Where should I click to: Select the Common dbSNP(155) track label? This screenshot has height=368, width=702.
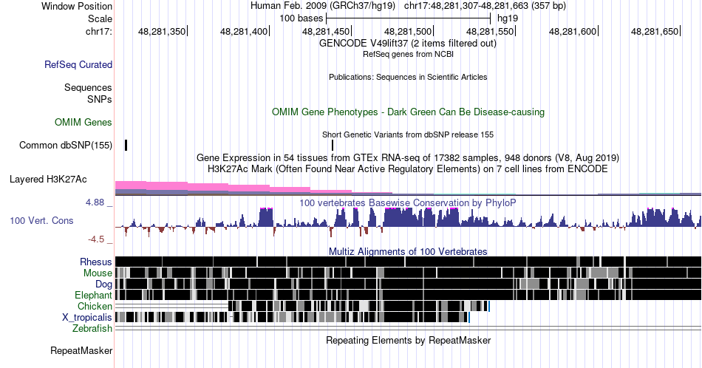click(66, 145)
